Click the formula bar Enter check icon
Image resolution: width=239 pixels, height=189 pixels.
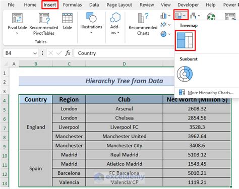pos(59,53)
